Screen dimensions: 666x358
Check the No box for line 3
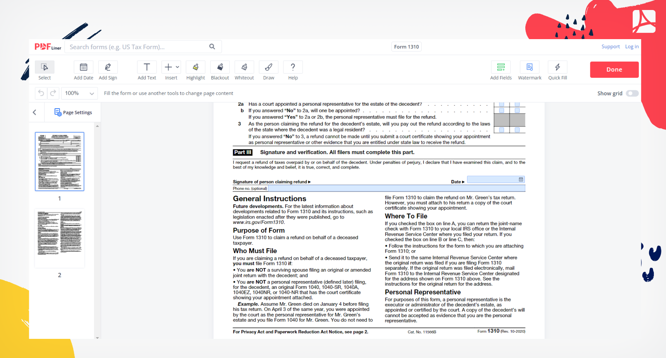click(x=517, y=130)
